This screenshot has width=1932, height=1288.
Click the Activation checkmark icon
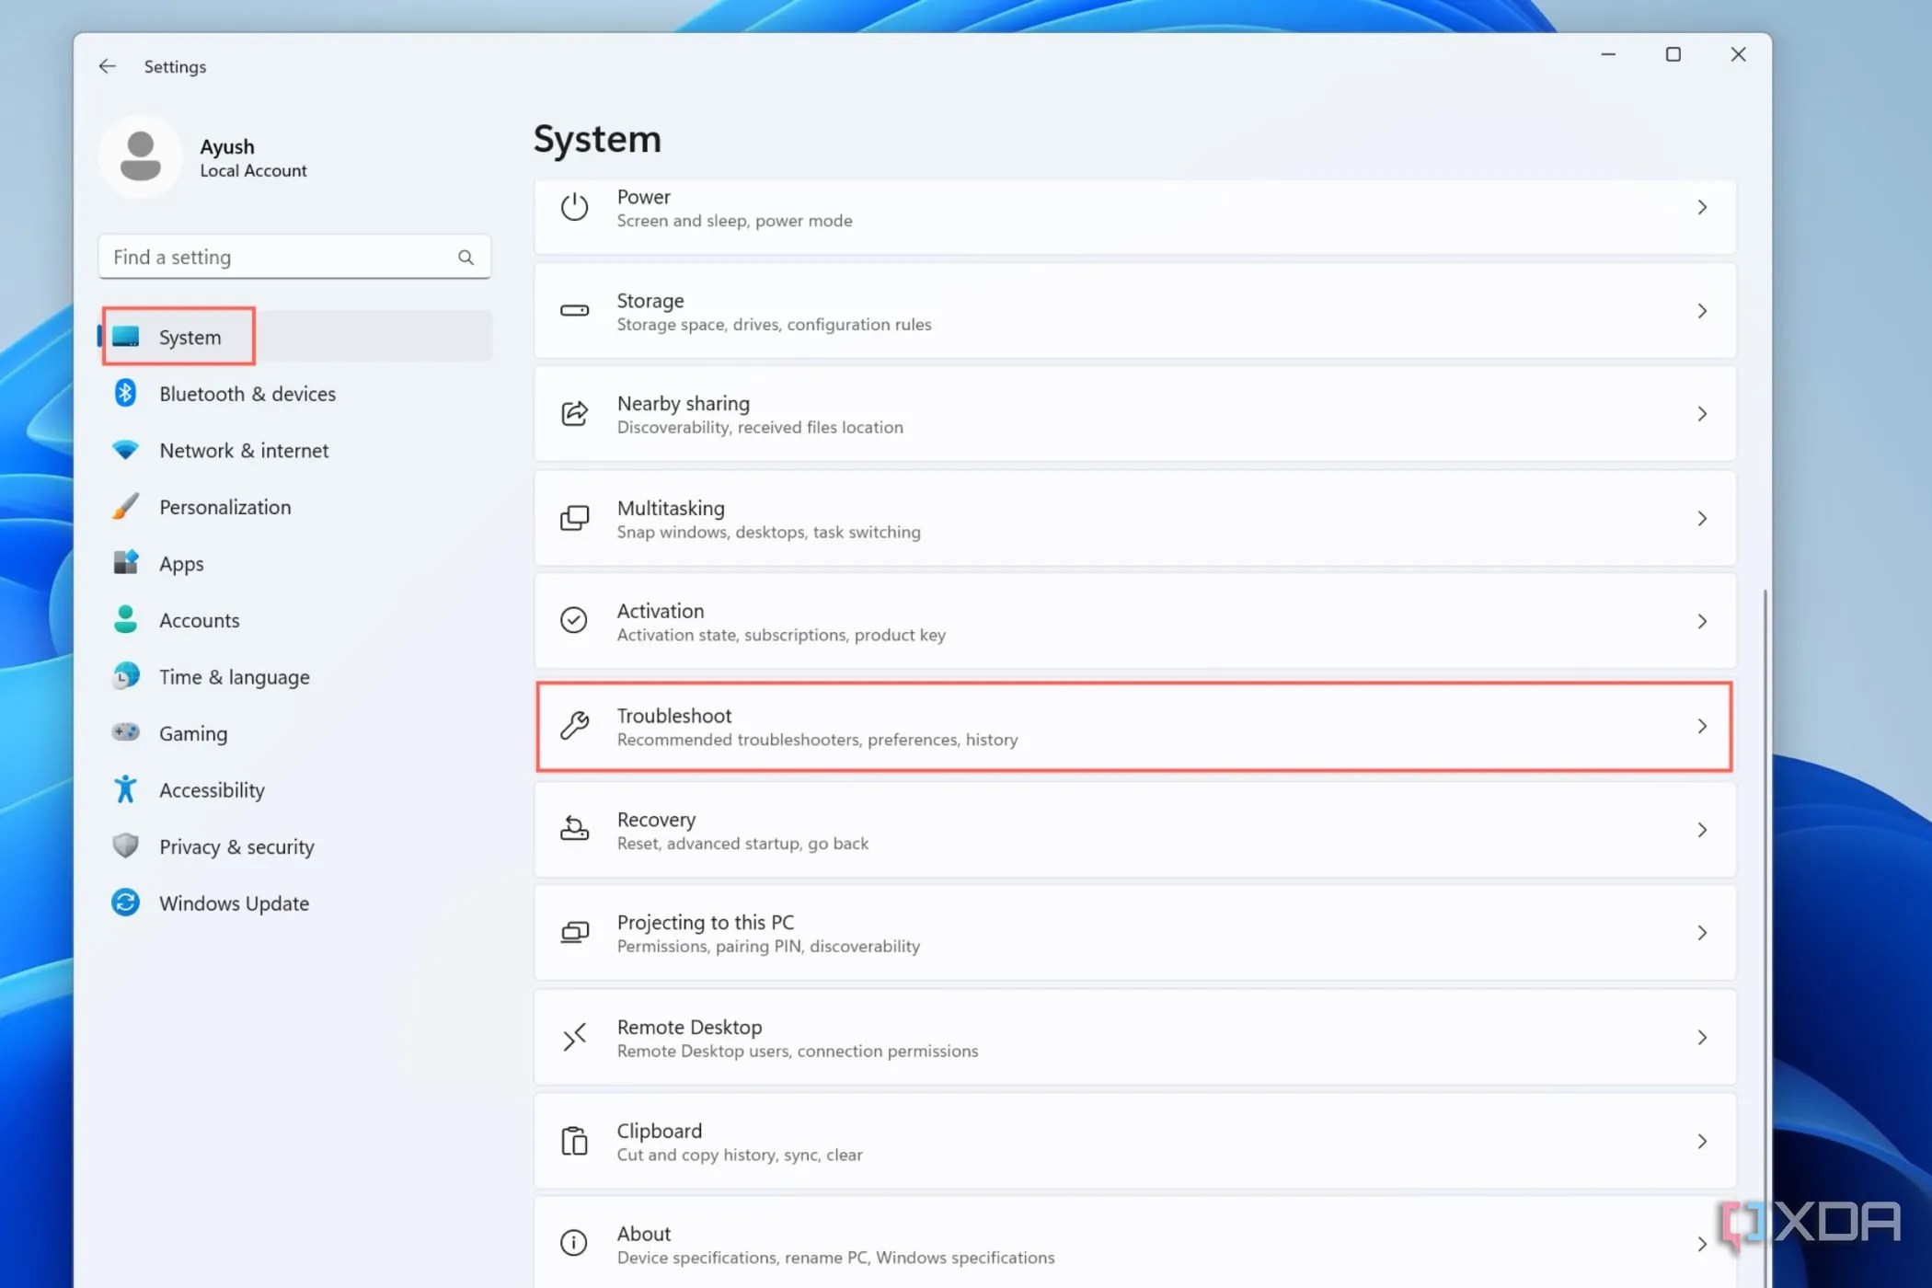point(574,621)
